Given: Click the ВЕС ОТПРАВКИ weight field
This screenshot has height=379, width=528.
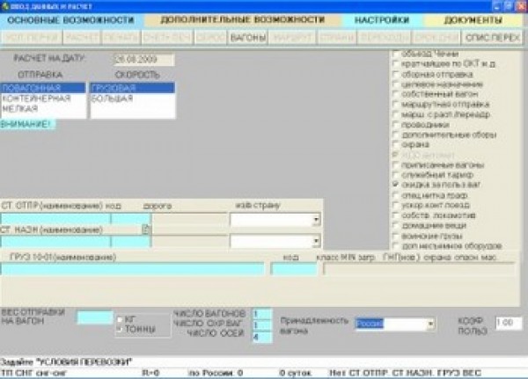Looking at the screenshot, I should pyautogui.click(x=95, y=317).
